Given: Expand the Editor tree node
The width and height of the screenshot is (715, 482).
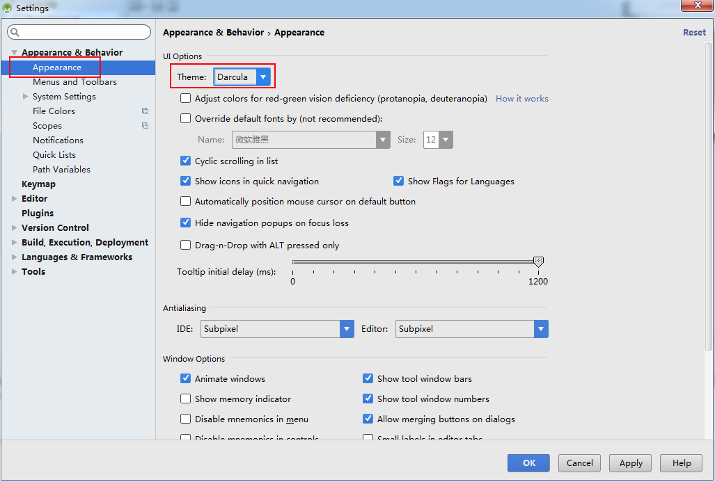Looking at the screenshot, I should [15, 199].
